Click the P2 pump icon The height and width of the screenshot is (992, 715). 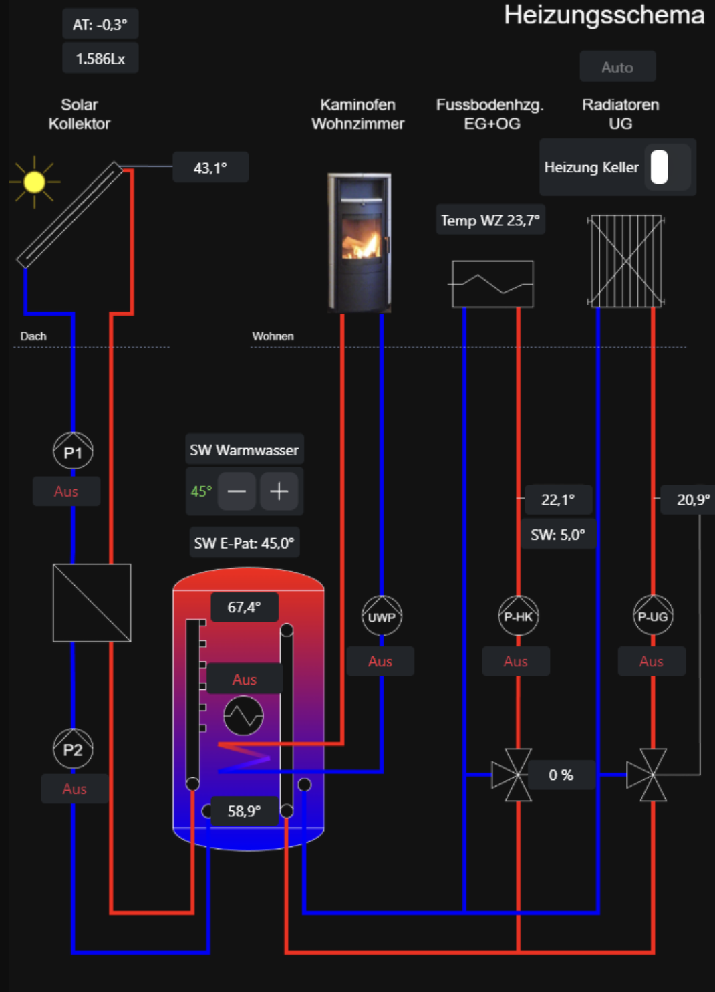click(73, 749)
